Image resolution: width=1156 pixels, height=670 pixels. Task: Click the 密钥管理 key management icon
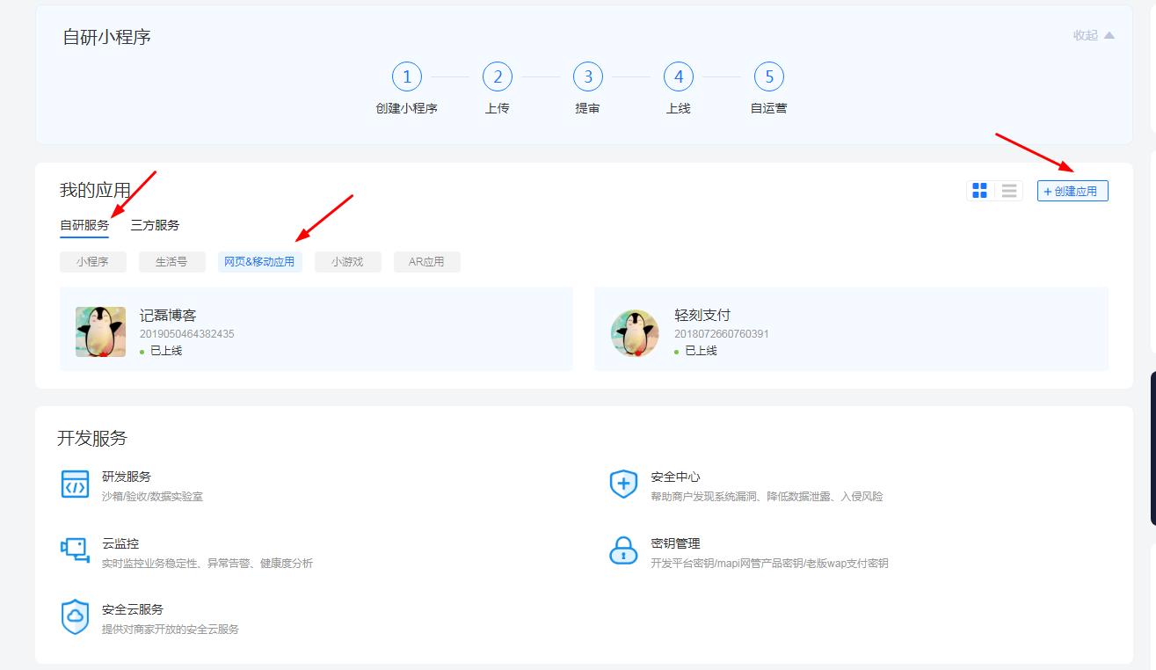coord(622,550)
